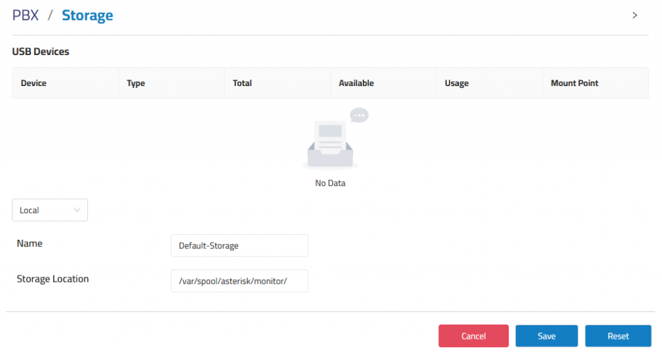Click the Usage column header
The height and width of the screenshot is (353, 662).
point(457,83)
